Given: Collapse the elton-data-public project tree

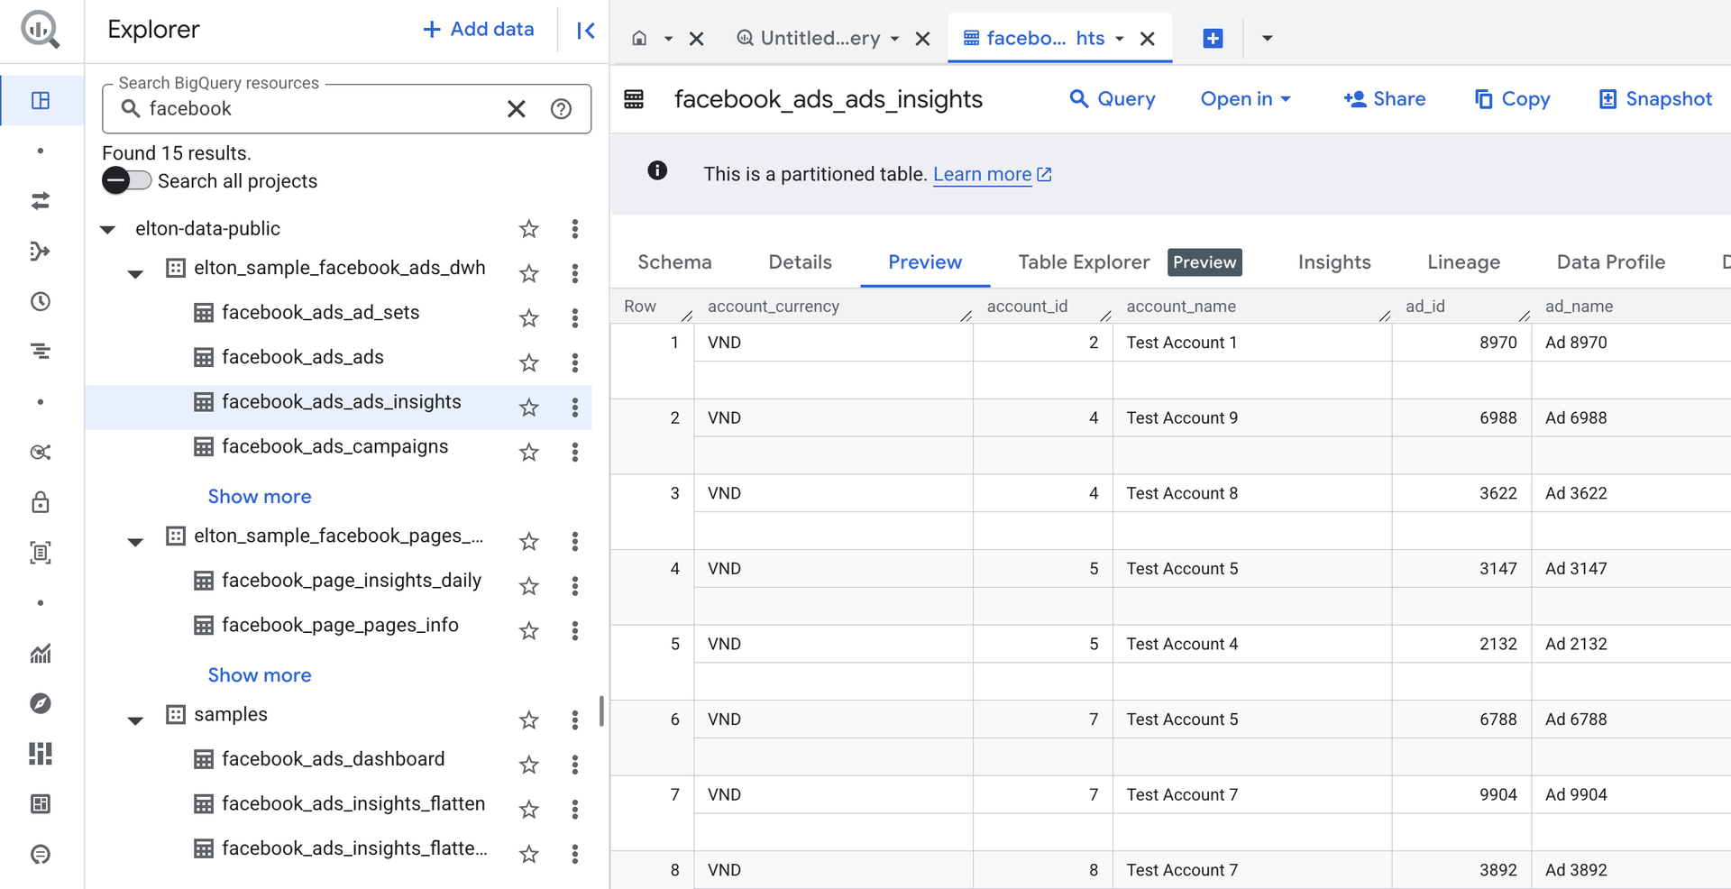Looking at the screenshot, I should (x=108, y=230).
